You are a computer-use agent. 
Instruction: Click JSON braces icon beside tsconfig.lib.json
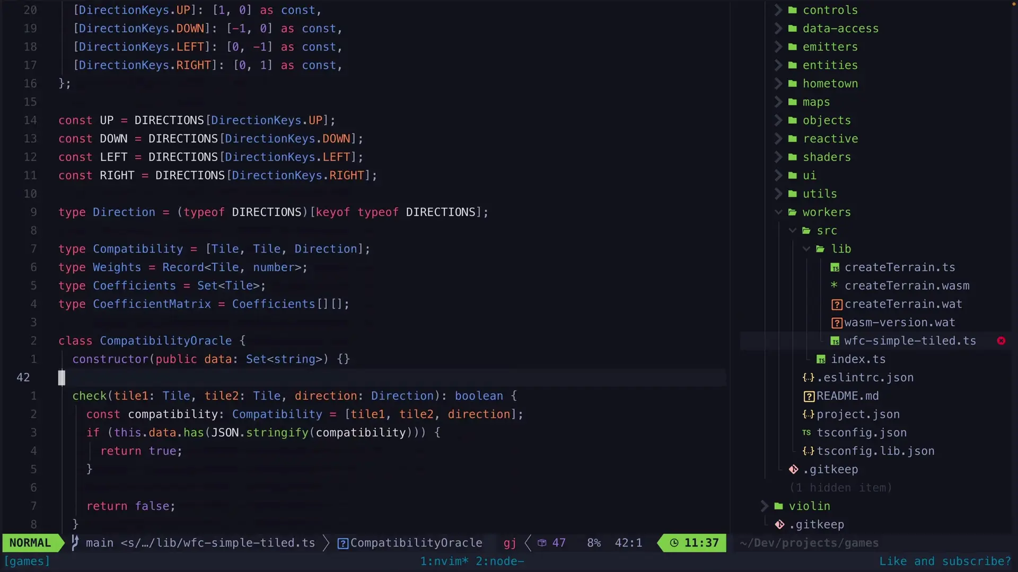[808, 451]
